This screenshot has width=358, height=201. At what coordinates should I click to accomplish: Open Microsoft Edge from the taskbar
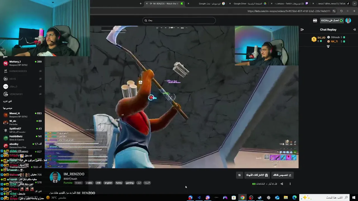(295, 198)
